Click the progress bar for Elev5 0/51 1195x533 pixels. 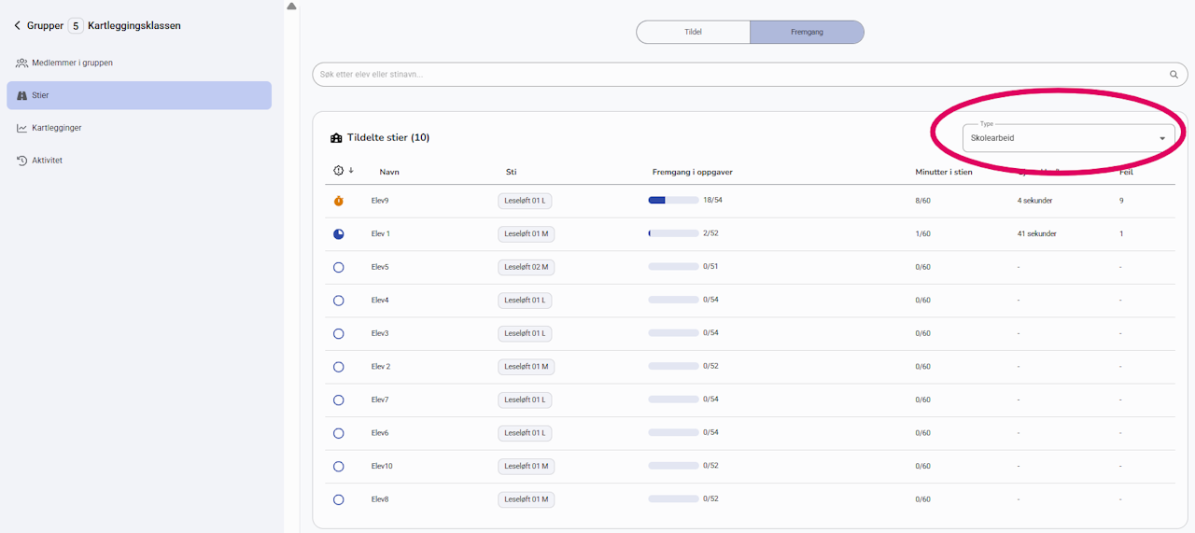(x=673, y=266)
